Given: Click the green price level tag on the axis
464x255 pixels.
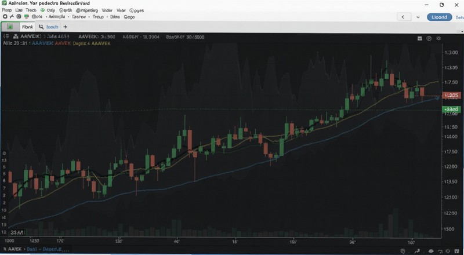Looking at the screenshot, I should tap(451, 109).
